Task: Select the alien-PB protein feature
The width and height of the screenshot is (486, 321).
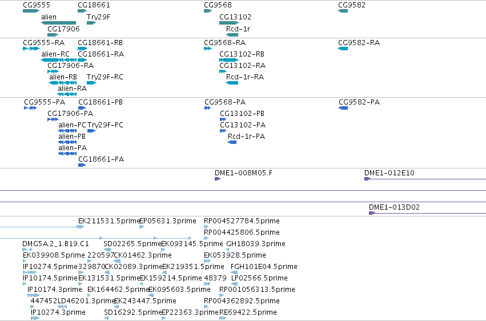Action: [x=67, y=142]
